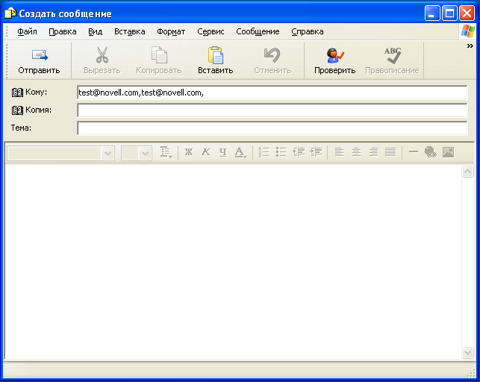Justify text alignment
Viewport: 480px width, 382px height.
pyautogui.click(x=390, y=152)
